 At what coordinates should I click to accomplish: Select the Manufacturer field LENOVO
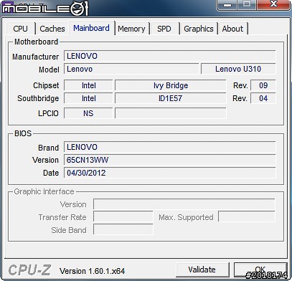point(170,56)
